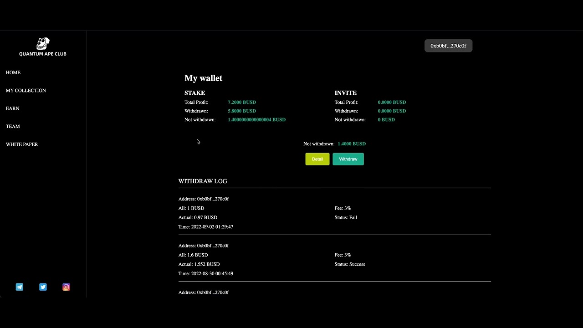Viewport: 583px width, 328px height.
Task: Click the connected wallet address button
Action: click(x=448, y=46)
